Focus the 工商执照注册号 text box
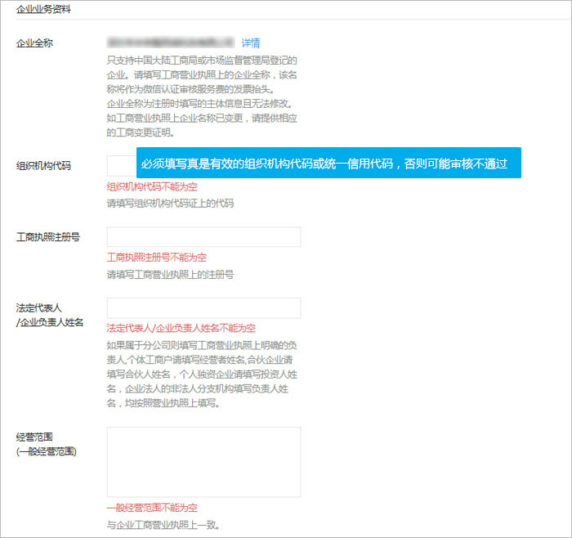This screenshot has height=538, width=572. tap(203, 237)
